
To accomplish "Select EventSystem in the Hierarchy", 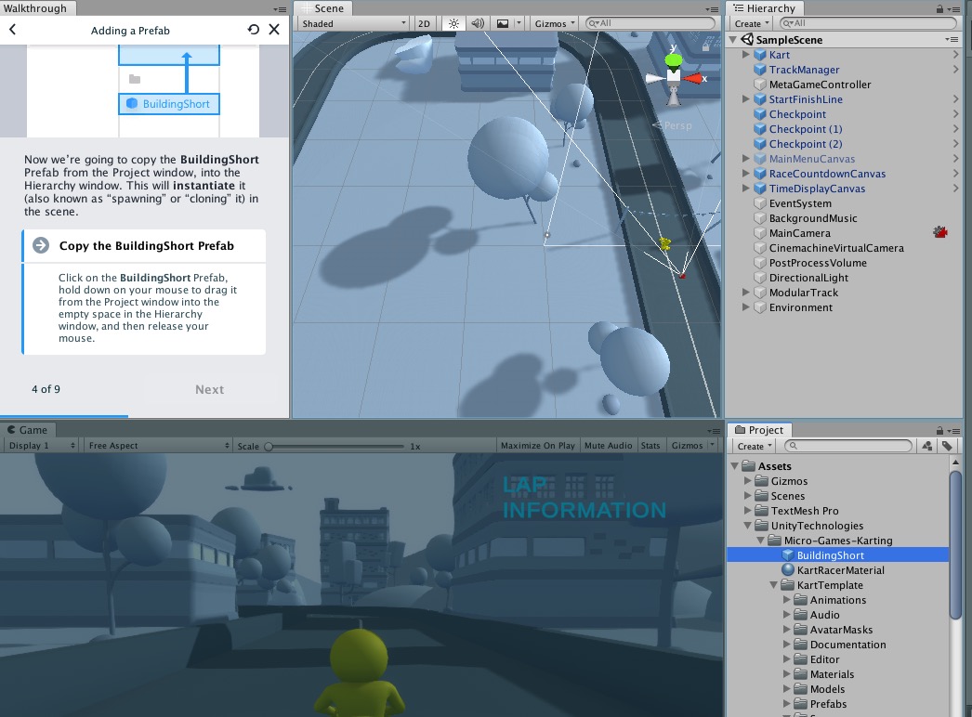I will coord(800,203).
